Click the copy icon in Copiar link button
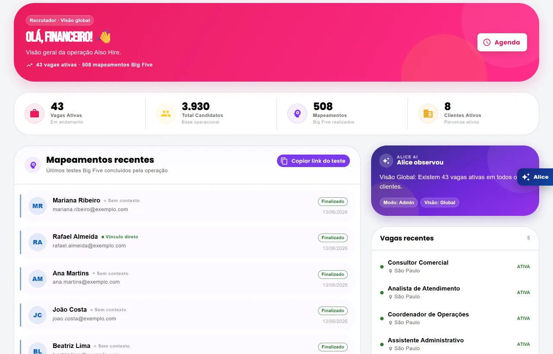The width and height of the screenshot is (553, 354). click(x=284, y=161)
